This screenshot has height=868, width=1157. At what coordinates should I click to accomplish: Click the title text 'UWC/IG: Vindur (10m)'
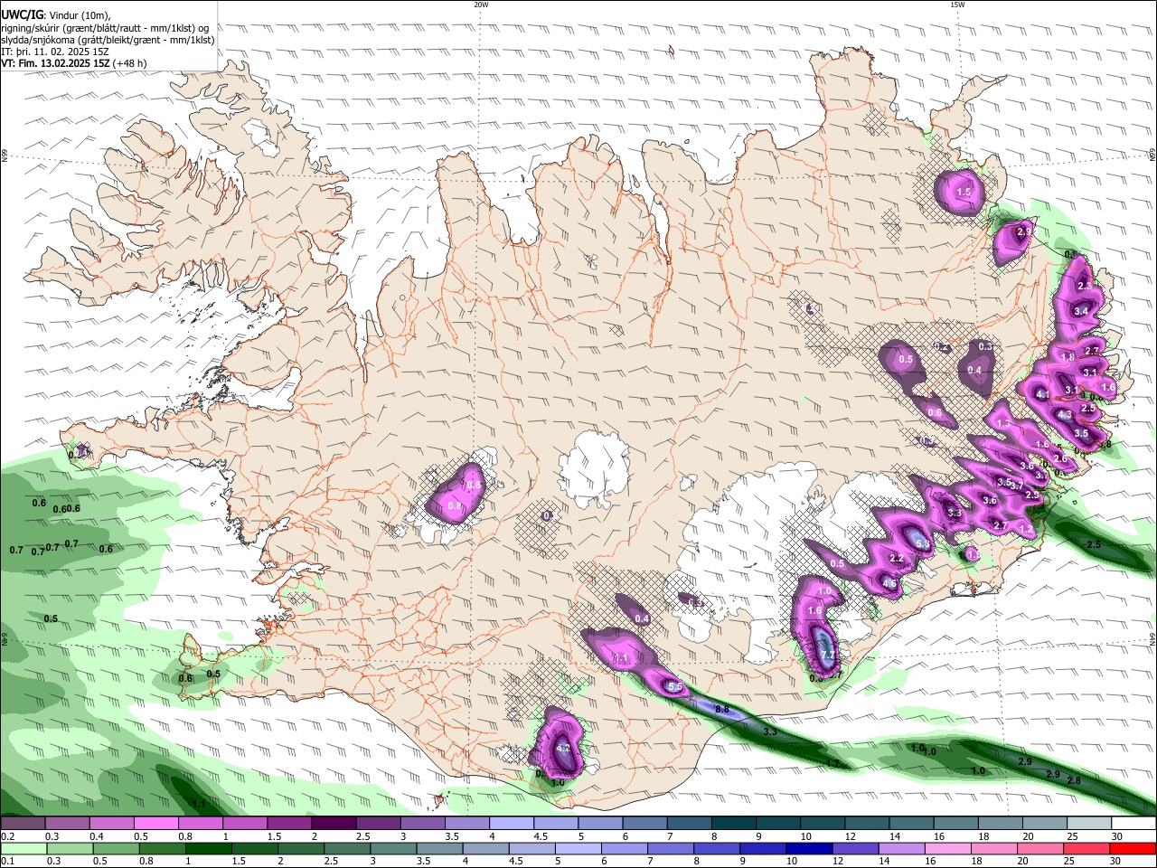click(55, 14)
